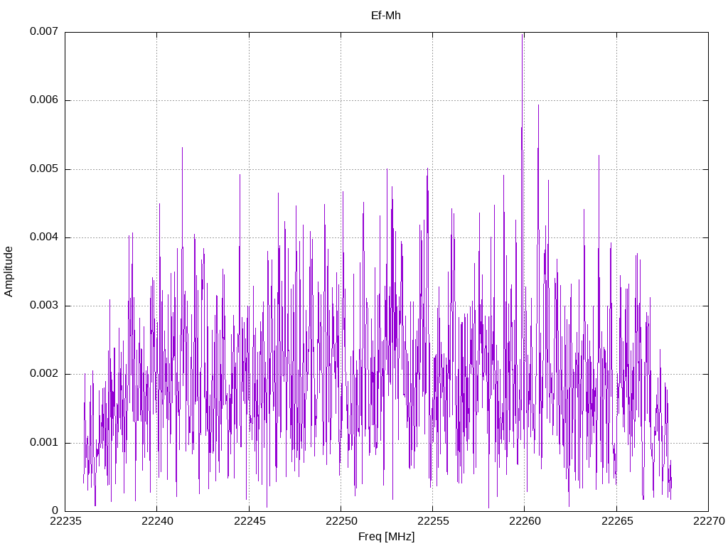Select the 0.003 y-axis tick label
Viewport: 728px width, 546px height.
click(x=43, y=306)
